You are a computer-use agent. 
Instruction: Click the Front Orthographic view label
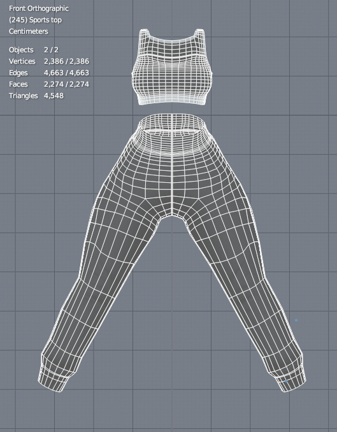[x=39, y=8]
